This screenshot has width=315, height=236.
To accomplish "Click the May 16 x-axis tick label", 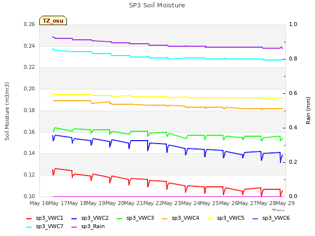I will click(39, 203).
